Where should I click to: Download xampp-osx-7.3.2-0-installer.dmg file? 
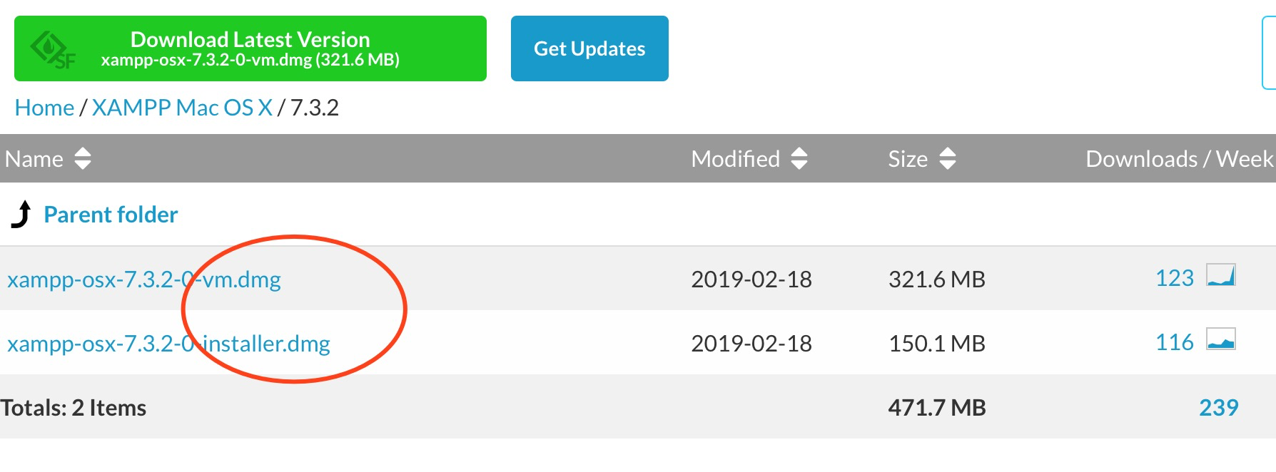pyautogui.click(x=168, y=344)
